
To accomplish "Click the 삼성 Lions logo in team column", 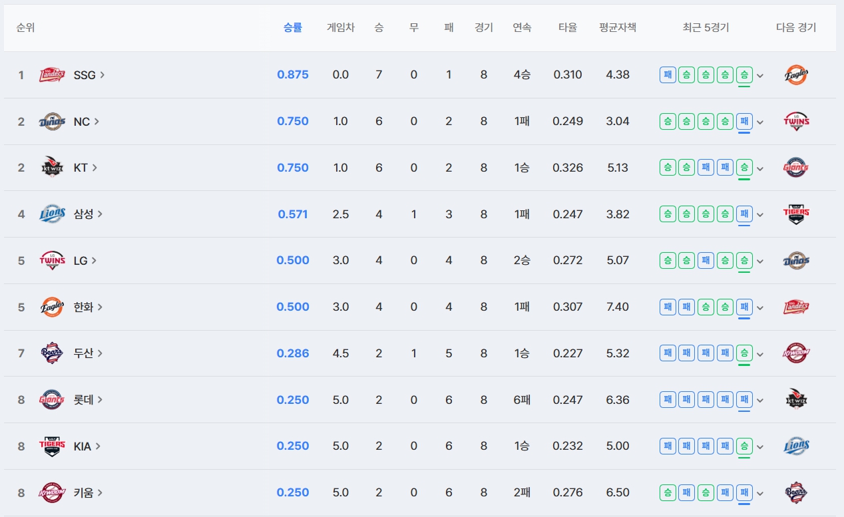I will tap(52, 214).
